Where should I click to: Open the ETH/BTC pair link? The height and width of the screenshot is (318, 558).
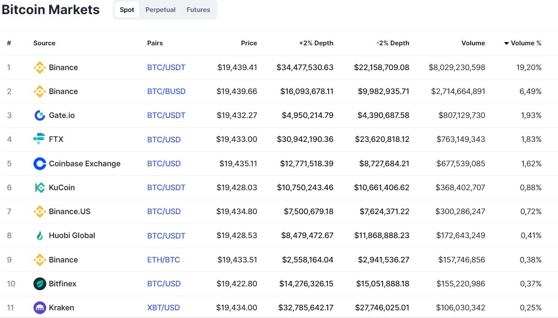click(163, 260)
